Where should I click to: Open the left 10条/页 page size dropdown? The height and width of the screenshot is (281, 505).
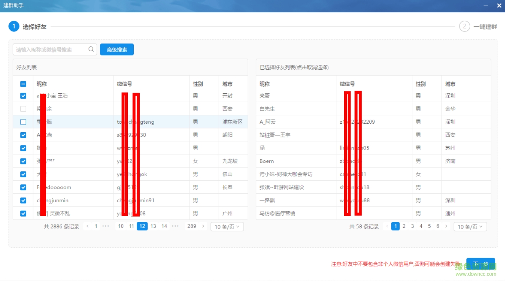pos(227,227)
